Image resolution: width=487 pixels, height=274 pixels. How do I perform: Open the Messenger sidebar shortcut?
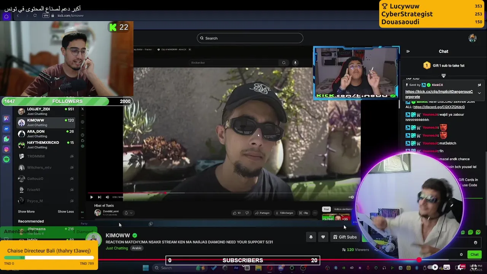[6, 129]
